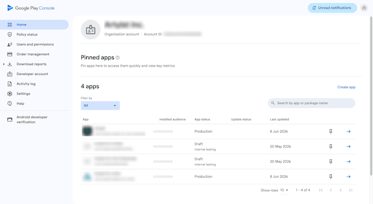Image resolution: width=373 pixels, height=204 pixels.
Task: Open Order management section
Action: (x=33, y=54)
